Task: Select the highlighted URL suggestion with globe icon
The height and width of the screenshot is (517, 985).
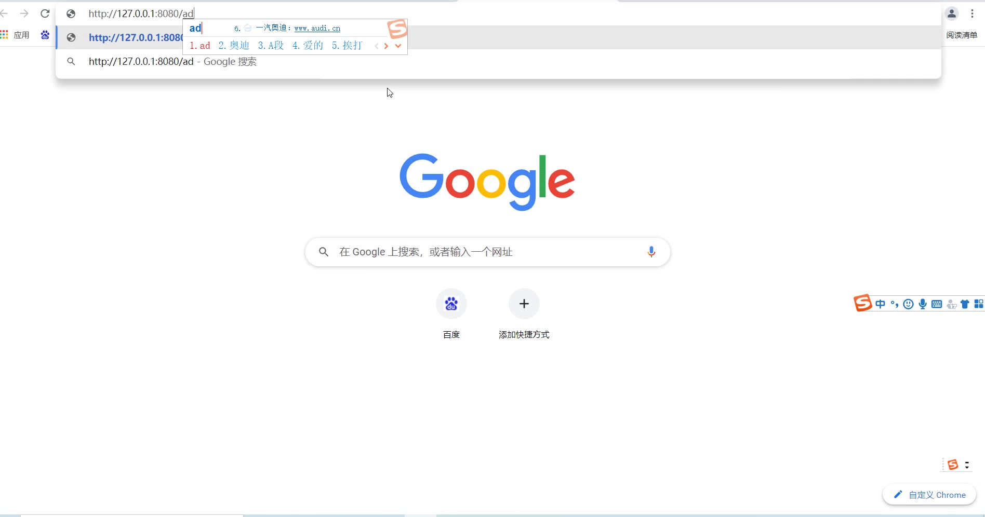Action: click(499, 37)
